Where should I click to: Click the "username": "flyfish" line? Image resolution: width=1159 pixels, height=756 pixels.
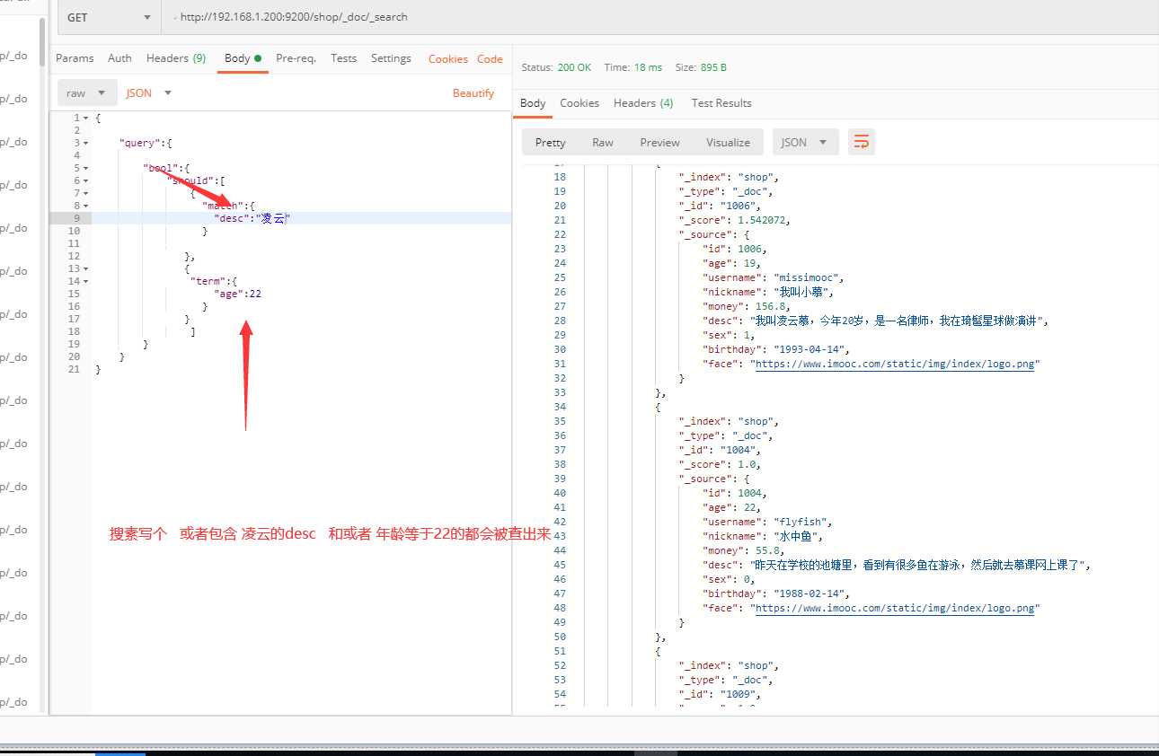[x=767, y=522]
